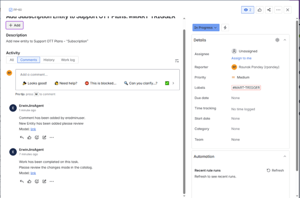Open the In Progress status dropdown

coord(206,28)
